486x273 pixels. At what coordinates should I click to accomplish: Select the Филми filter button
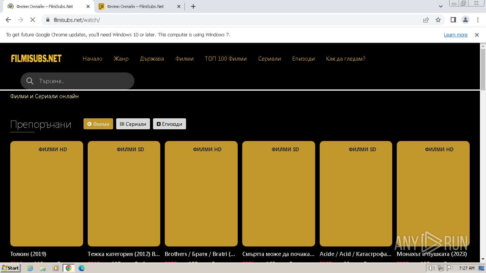click(x=98, y=124)
